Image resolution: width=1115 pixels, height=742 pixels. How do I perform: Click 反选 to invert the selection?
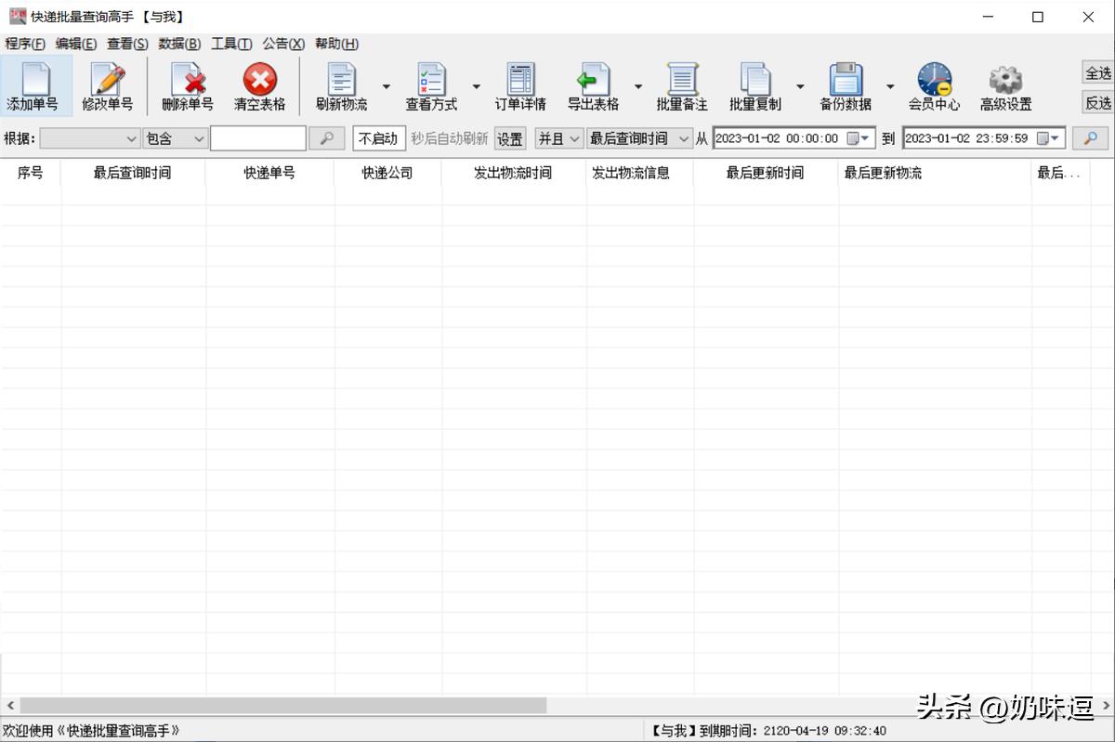point(1097,102)
